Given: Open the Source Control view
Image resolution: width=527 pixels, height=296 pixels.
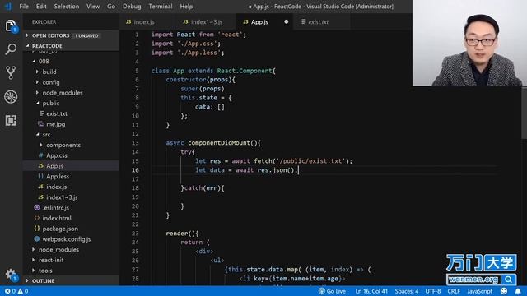Looking at the screenshot, I should tap(11, 73).
